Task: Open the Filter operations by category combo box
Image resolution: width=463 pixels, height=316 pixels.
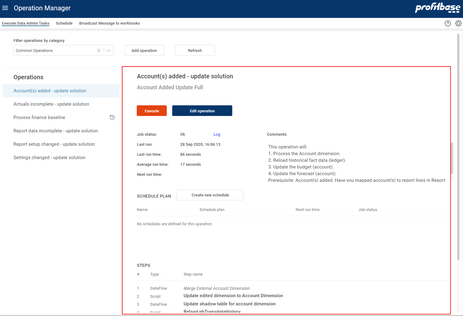Action: click(55, 50)
